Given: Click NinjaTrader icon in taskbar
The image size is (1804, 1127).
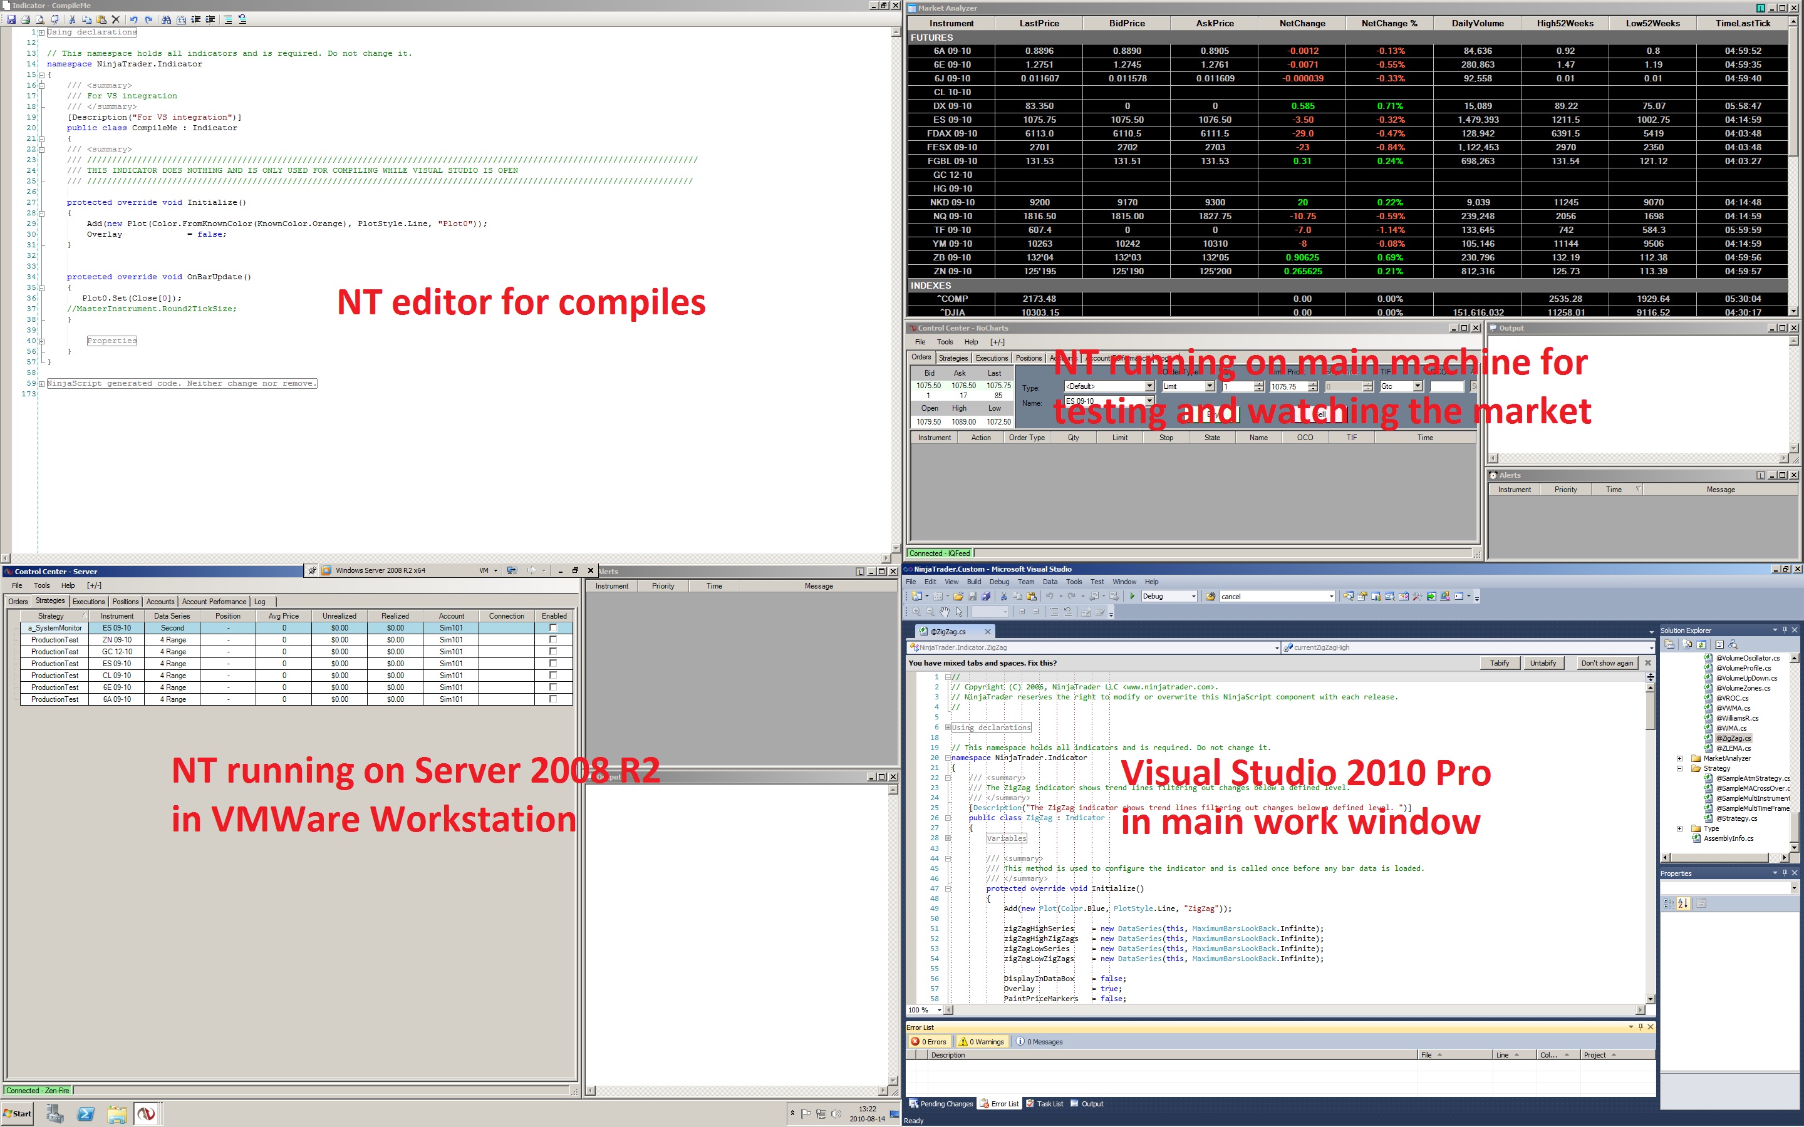Looking at the screenshot, I should [147, 1114].
